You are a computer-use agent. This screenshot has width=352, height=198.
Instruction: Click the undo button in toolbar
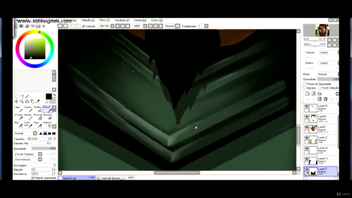(60, 26)
